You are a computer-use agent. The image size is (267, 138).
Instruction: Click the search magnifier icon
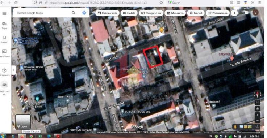pyautogui.click(x=74, y=13)
